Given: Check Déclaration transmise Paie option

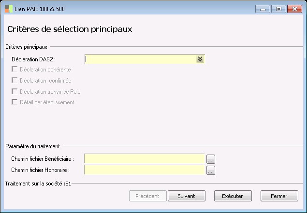Looking at the screenshot, I should click(15, 91).
